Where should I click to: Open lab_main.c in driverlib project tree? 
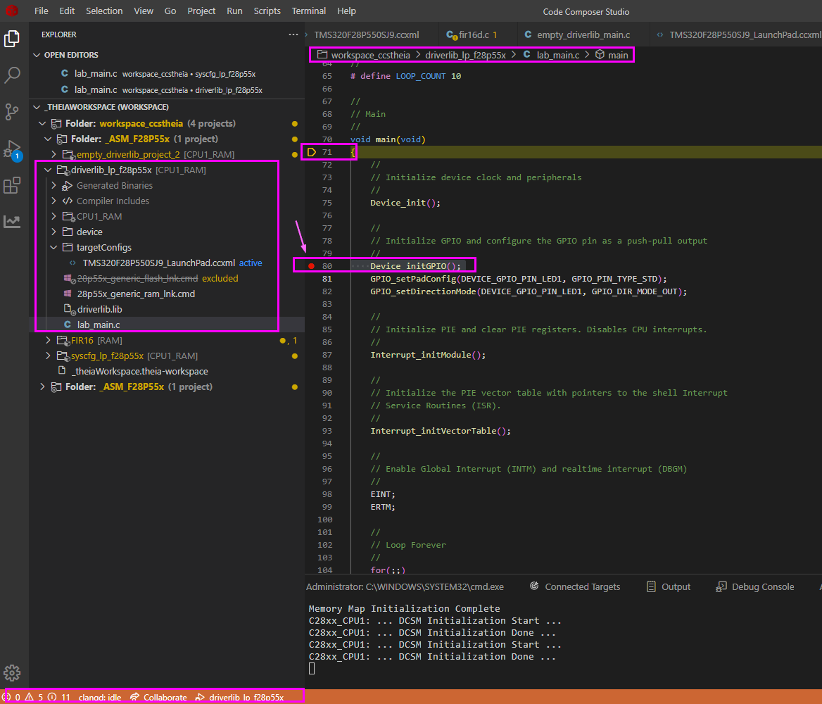(x=167, y=325)
